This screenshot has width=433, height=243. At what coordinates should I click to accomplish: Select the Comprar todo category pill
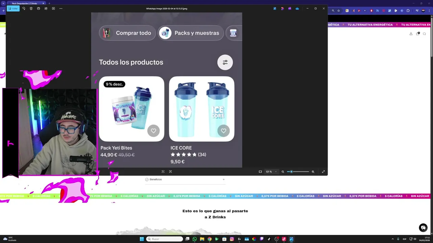[127, 33]
